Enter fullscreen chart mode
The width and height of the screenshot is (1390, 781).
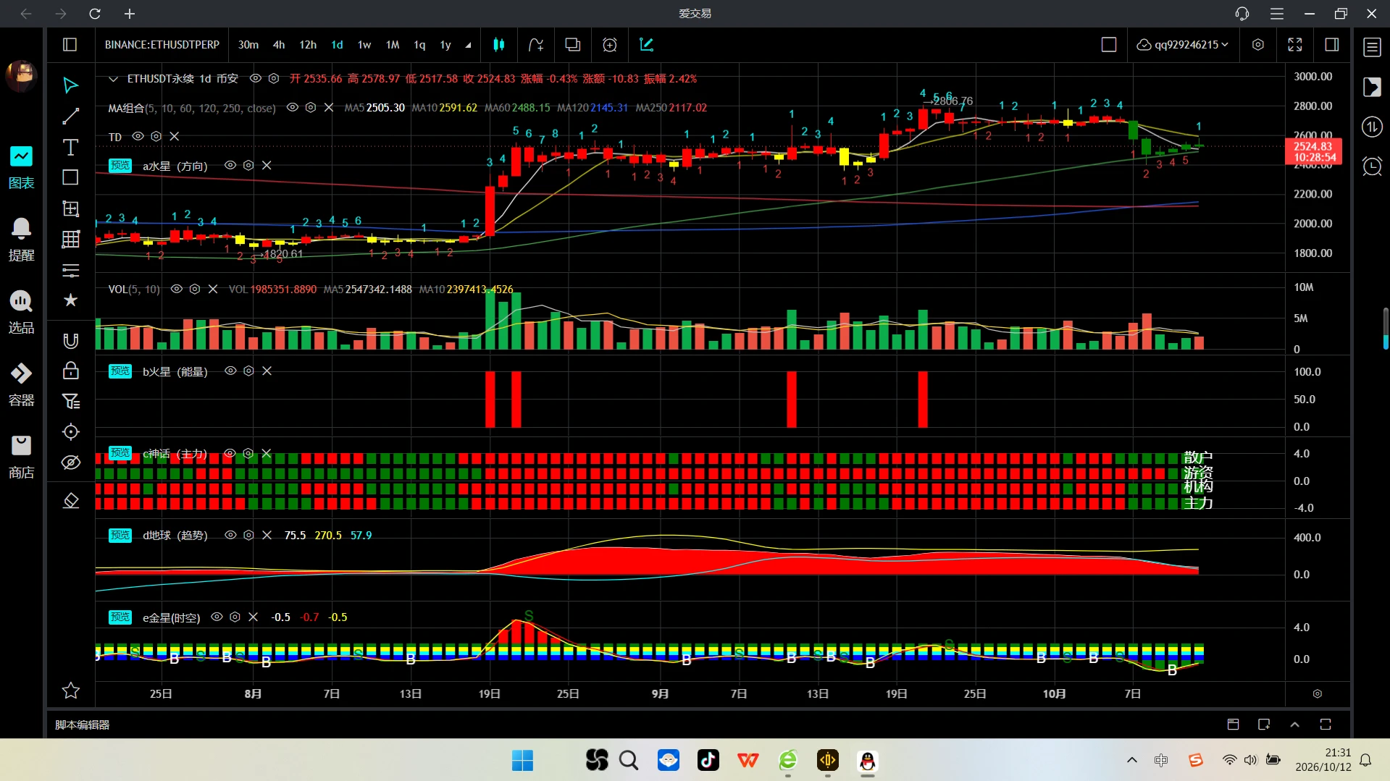coord(1294,45)
